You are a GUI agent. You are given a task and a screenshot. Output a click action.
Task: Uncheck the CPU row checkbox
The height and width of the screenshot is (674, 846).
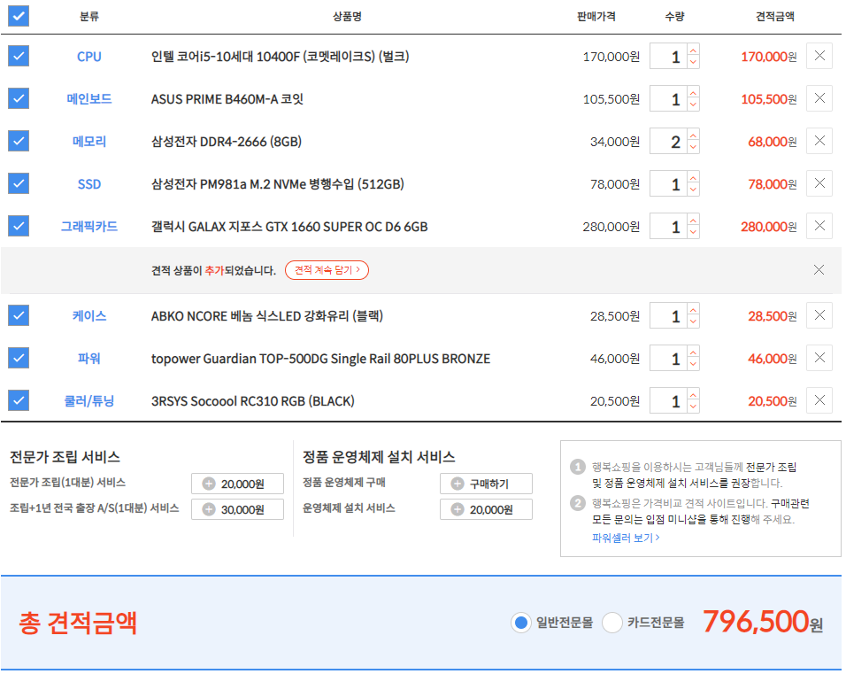pos(19,56)
